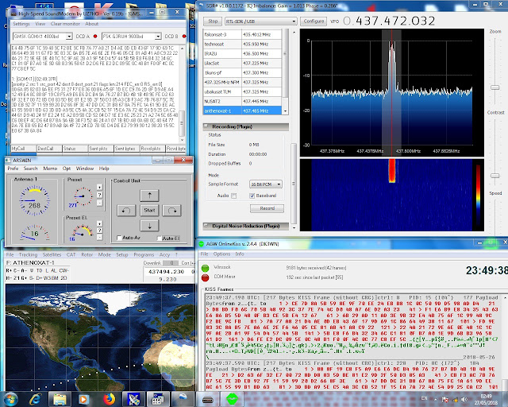Open the Satellites menu in the tracking window
Image resolution: width=508 pixels, height=407 pixels.
(x=52, y=255)
